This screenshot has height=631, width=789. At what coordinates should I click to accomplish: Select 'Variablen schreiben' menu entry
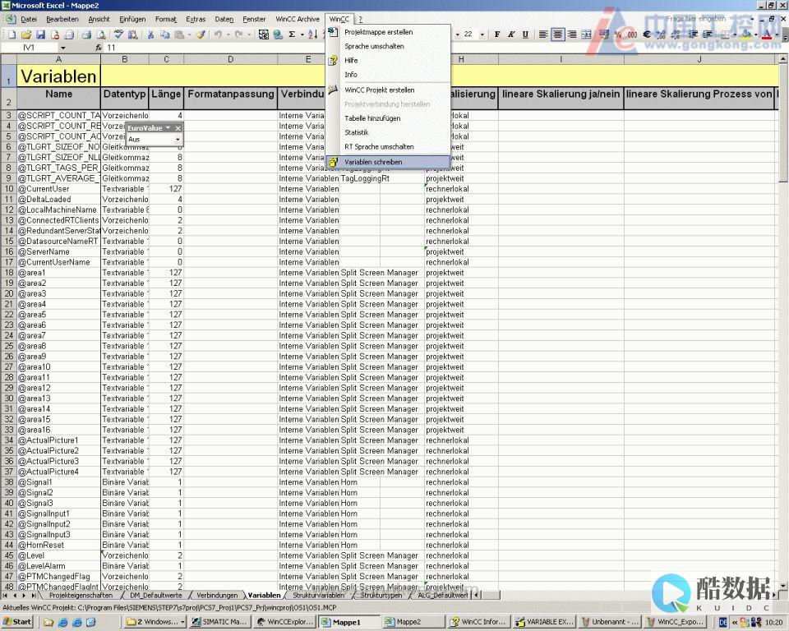pos(388,162)
